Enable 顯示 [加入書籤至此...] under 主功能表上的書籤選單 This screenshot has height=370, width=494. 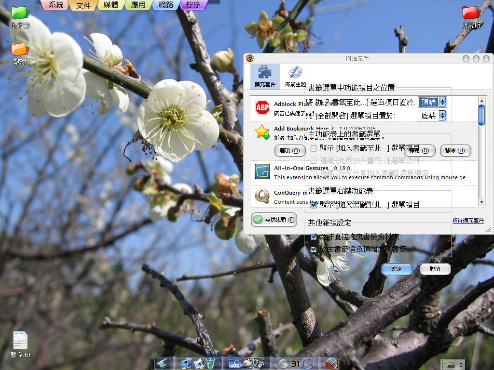coord(314,148)
